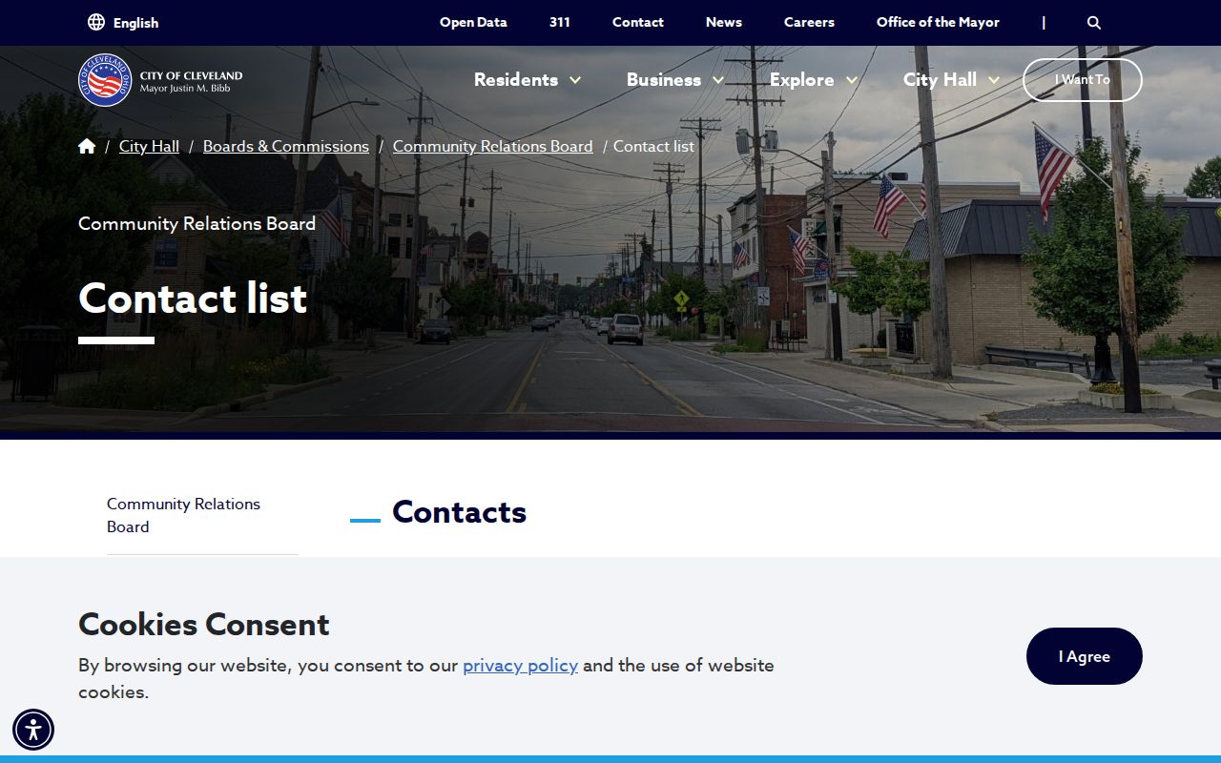The height and width of the screenshot is (763, 1221).
Task: Click the City of Cleveland seal logo
Action: [105, 80]
